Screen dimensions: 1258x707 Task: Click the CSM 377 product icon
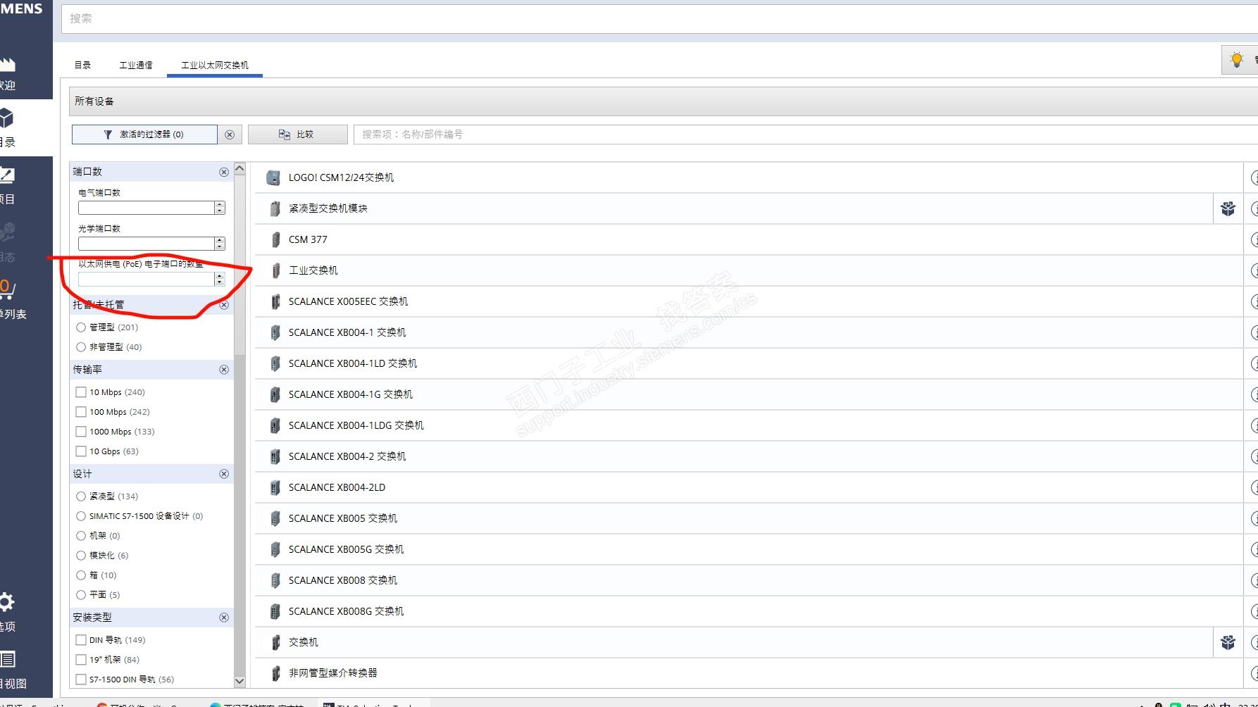pos(275,239)
